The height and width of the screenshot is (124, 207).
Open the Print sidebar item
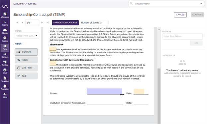[5, 71]
